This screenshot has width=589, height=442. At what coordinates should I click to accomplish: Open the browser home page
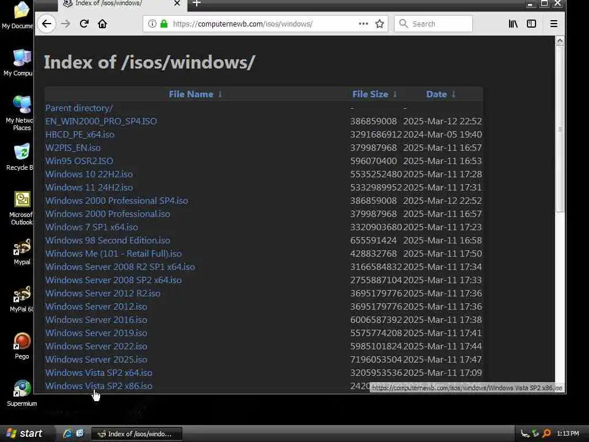point(102,24)
